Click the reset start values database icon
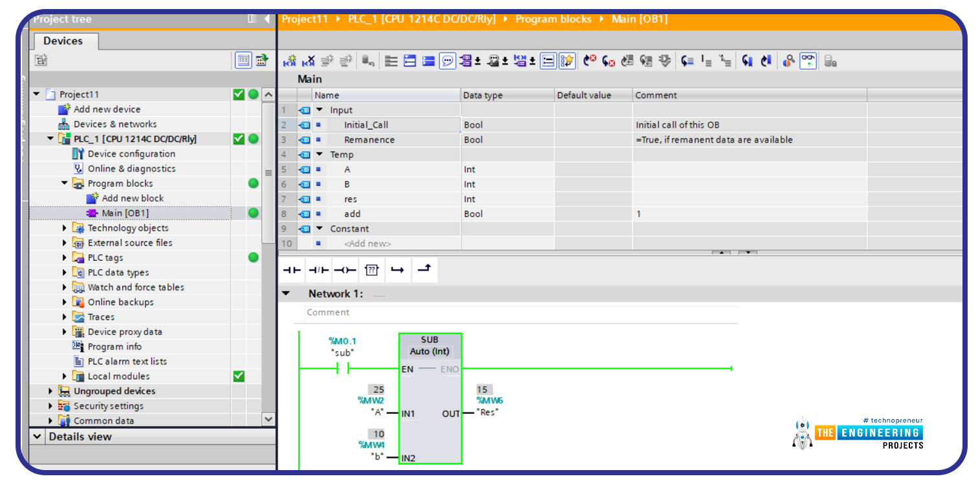978x483 pixels. [x=367, y=61]
